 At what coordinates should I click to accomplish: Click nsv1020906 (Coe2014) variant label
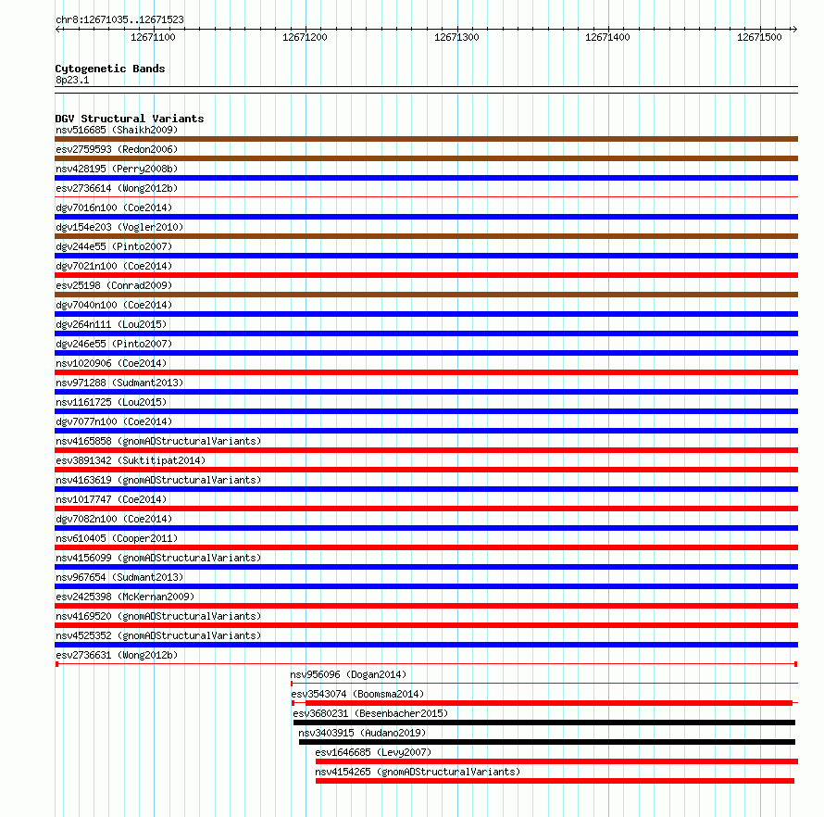click(111, 363)
